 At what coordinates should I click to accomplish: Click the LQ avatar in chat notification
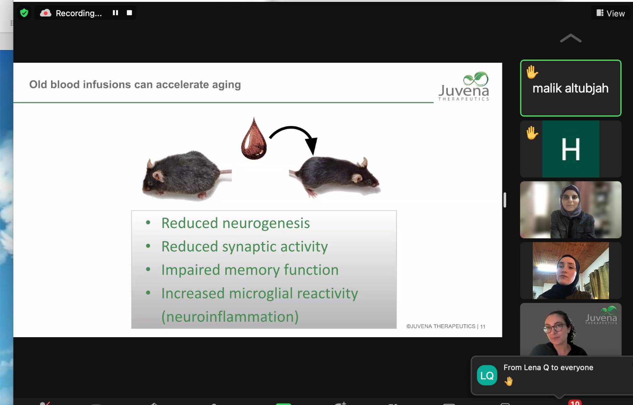tap(487, 375)
